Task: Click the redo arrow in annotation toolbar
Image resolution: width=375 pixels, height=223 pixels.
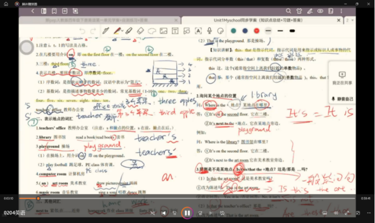Action: (92, 31)
